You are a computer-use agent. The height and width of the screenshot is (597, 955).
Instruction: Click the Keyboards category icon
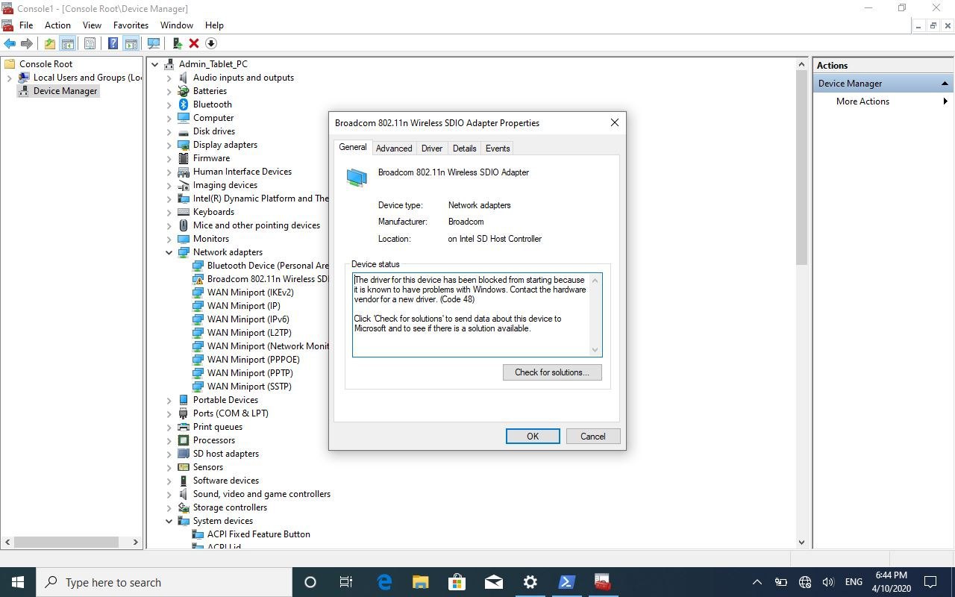coord(184,212)
